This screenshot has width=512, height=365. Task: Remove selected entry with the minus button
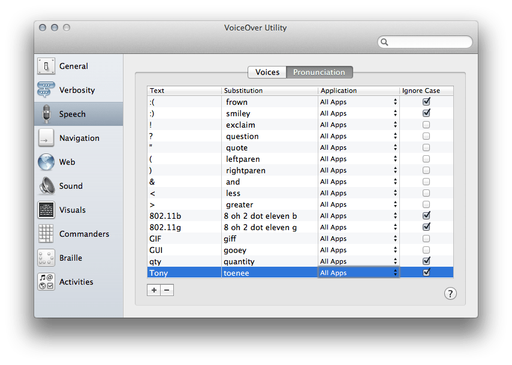click(167, 290)
